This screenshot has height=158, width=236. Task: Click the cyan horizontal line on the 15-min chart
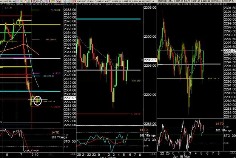point(108,19)
